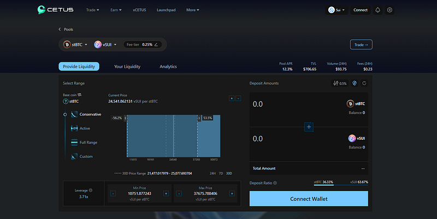
Task: Switch chart range to 24H
Action: coord(212,173)
